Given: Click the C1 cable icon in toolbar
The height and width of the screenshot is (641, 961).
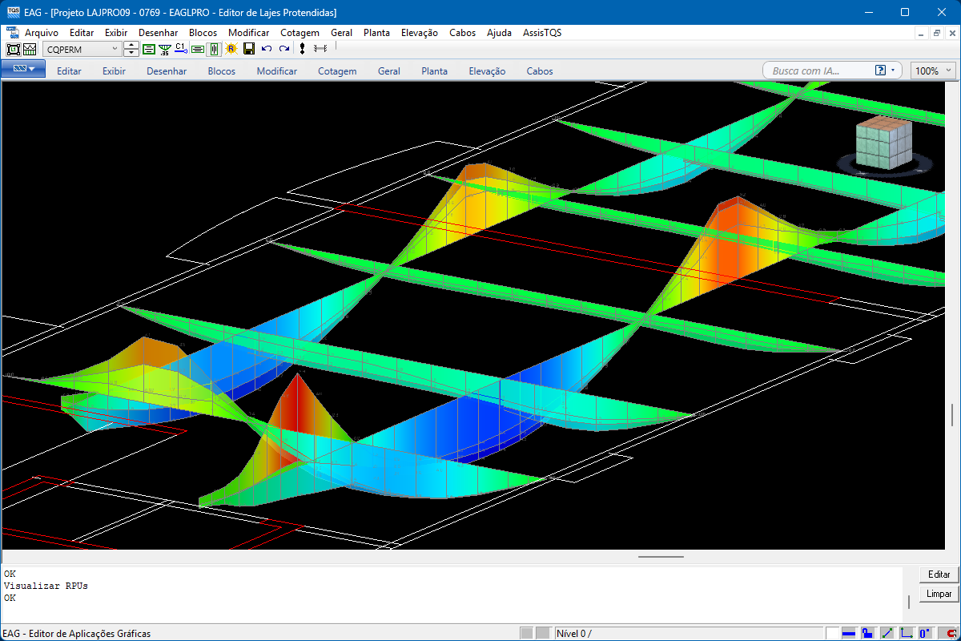Looking at the screenshot, I should point(181,49).
